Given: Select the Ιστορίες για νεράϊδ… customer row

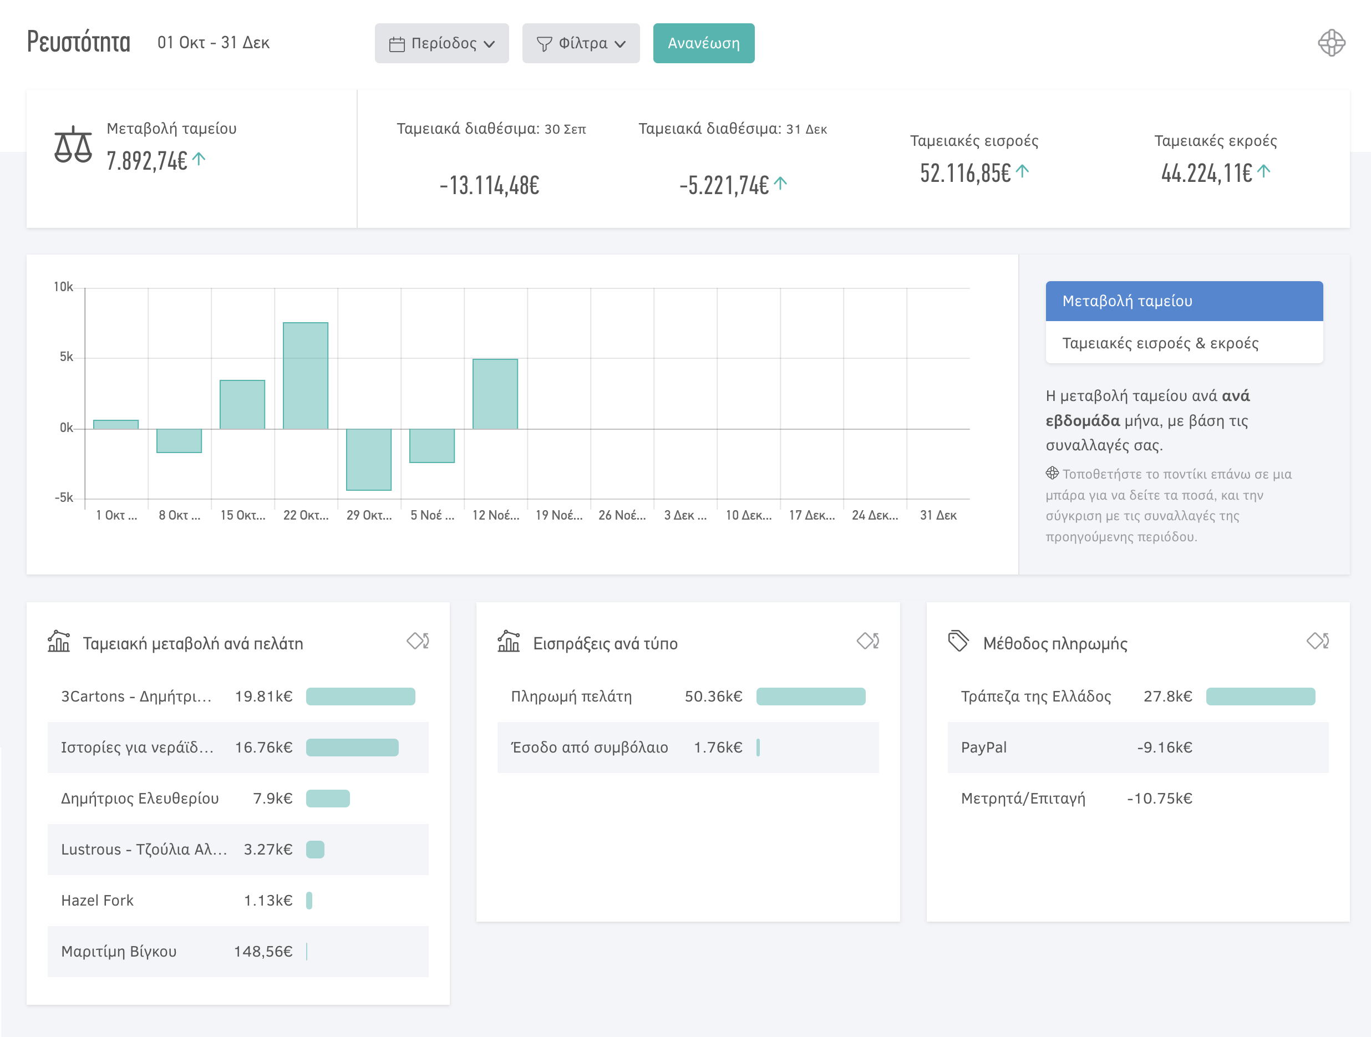Looking at the screenshot, I should click(238, 748).
